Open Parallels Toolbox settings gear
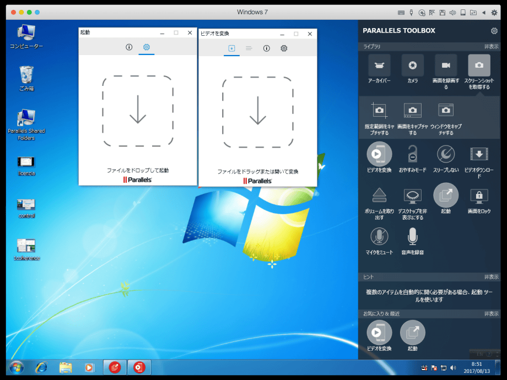The width and height of the screenshot is (507, 380). click(x=494, y=31)
